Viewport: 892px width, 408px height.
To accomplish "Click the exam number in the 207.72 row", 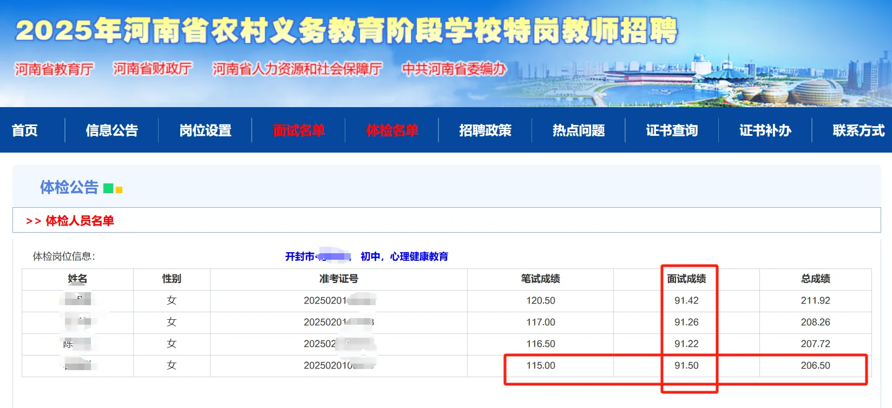I will 339,344.
